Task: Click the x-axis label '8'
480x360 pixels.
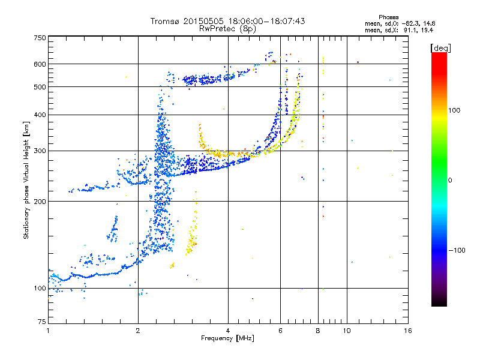Action: pyautogui.click(x=318, y=331)
